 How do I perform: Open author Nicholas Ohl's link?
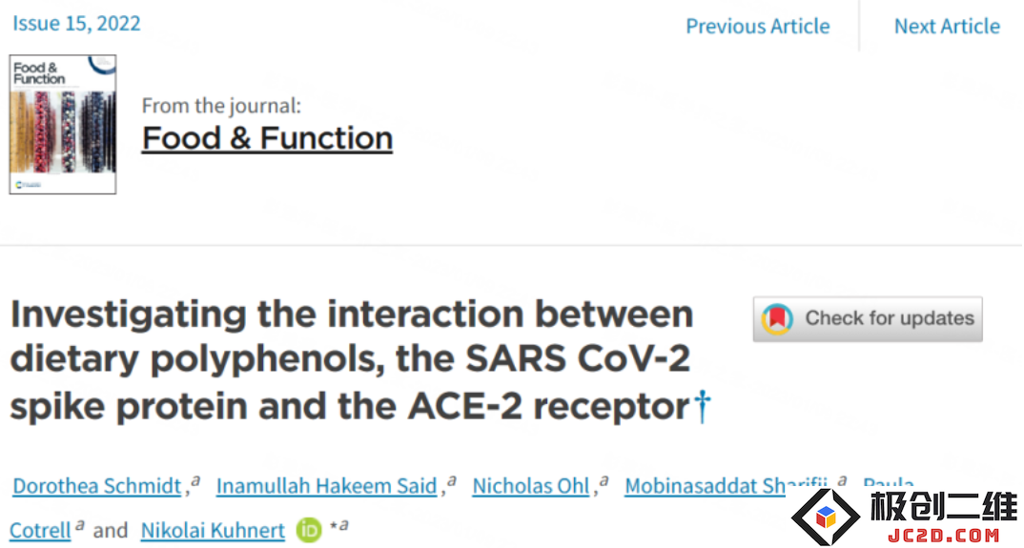pos(531,486)
